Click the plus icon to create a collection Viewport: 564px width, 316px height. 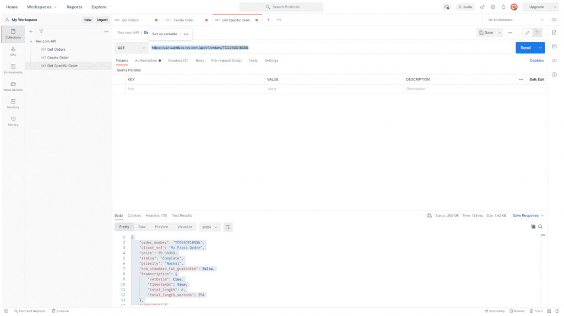coord(31,31)
